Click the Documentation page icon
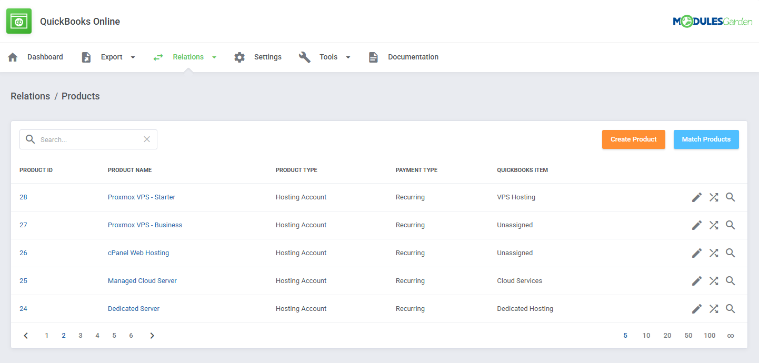Image resolution: width=759 pixels, height=363 pixels. (x=373, y=57)
